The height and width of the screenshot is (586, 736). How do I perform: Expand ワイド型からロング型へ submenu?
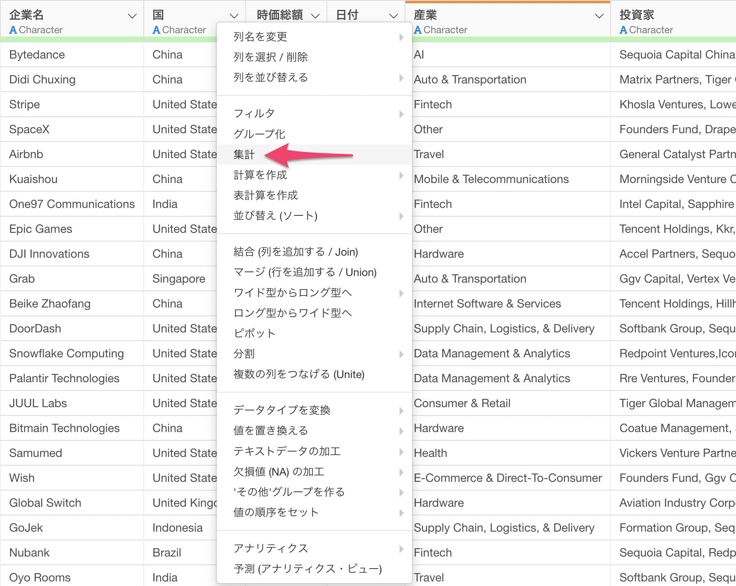[x=314, y=293]
